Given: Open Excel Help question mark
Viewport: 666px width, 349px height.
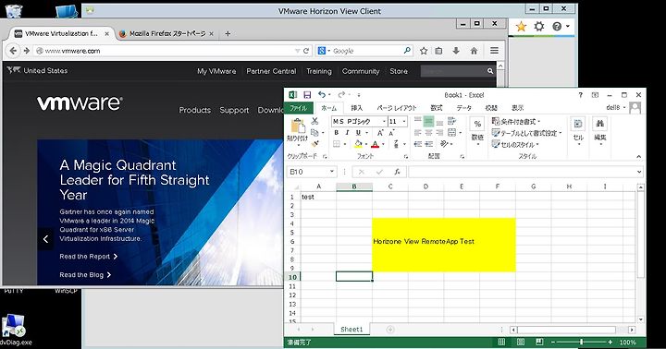Looking at the screenshot, I should [580, 95].
